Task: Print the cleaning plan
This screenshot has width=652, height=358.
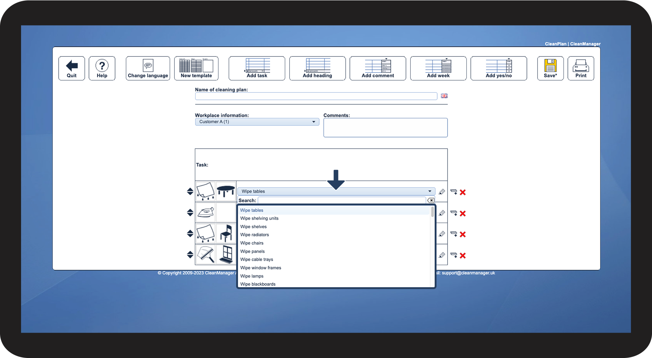Action: tap(581, 68)
